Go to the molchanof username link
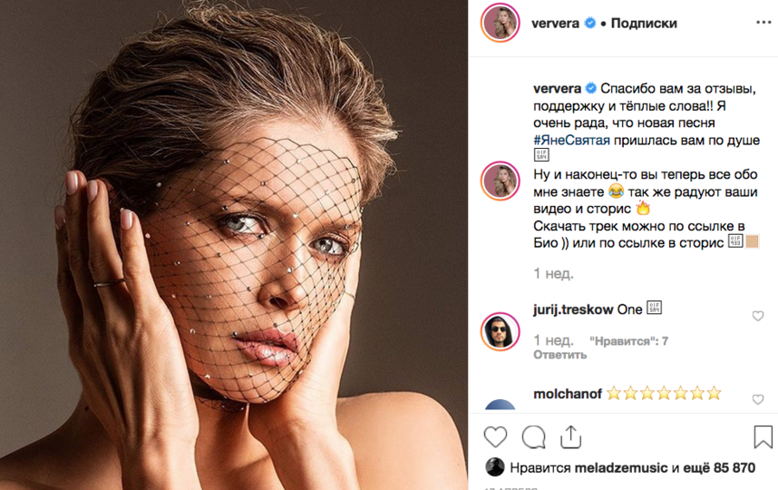778x490 pixels. (x=567, y=393)
